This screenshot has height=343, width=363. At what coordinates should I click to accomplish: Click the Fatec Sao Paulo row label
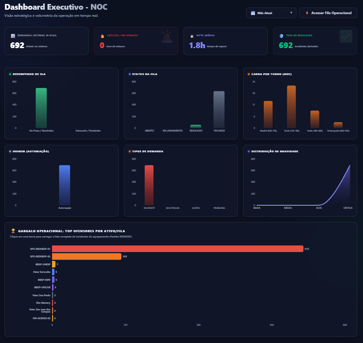(41, 295)
